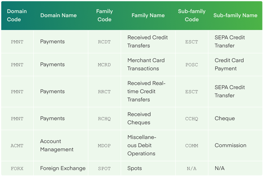Click the SPOT family code cell
The height and width of the screenshot is (176, 263).
pos(104,168)
